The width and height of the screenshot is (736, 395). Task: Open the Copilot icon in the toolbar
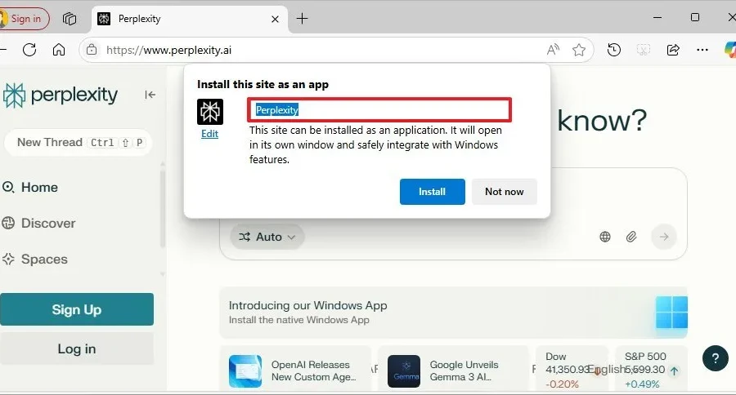(730, 50)
